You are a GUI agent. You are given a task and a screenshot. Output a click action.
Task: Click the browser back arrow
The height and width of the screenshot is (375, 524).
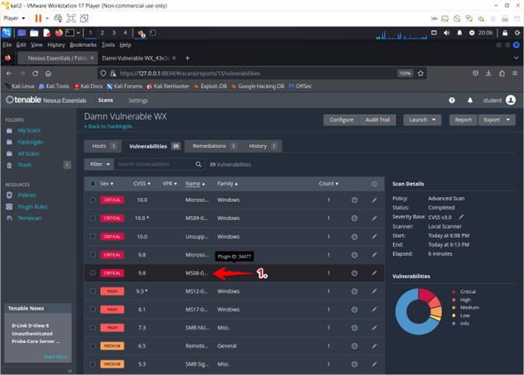click(x=9, y=73)
